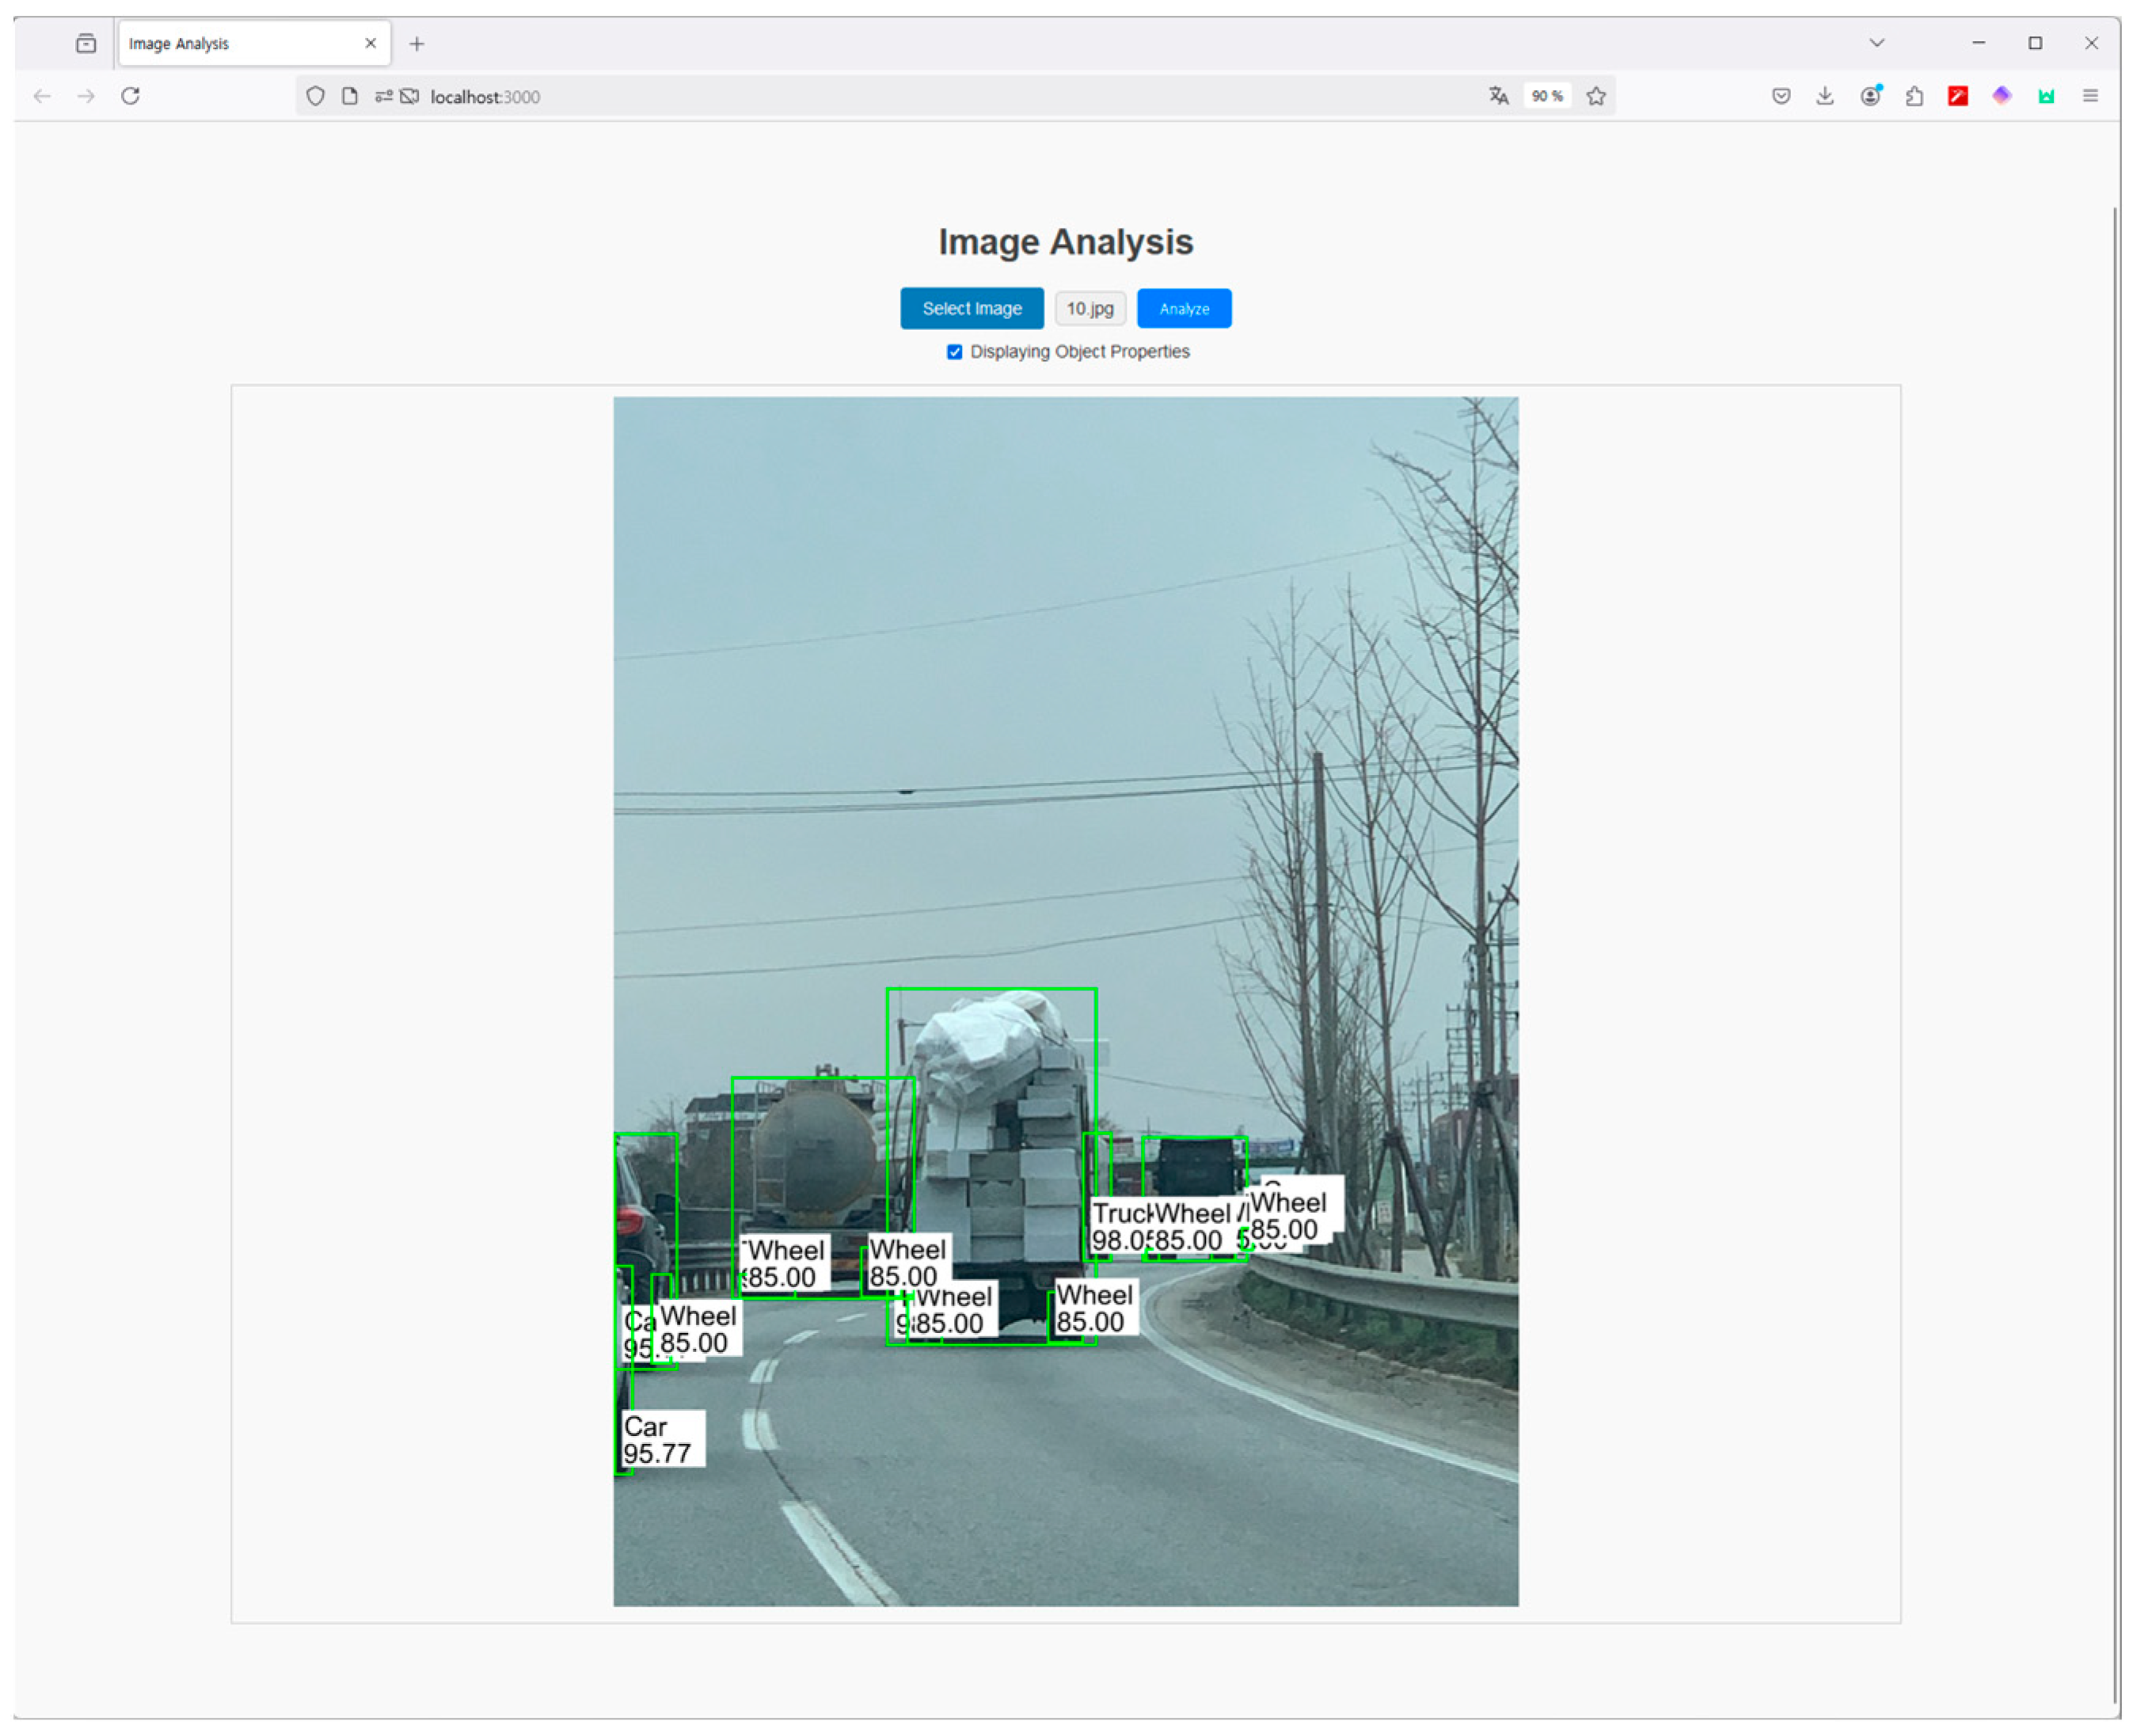Click the shield tracking protection icon

tap(315, 96)
